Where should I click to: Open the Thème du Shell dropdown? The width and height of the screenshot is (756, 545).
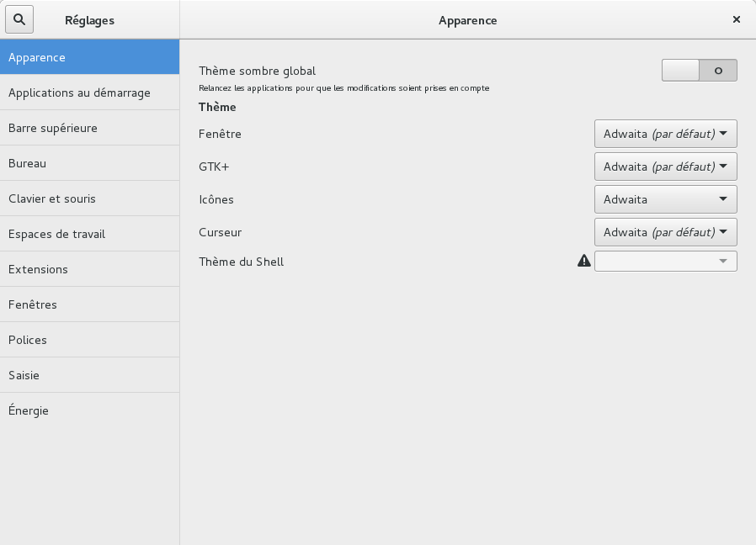(665, 262)
